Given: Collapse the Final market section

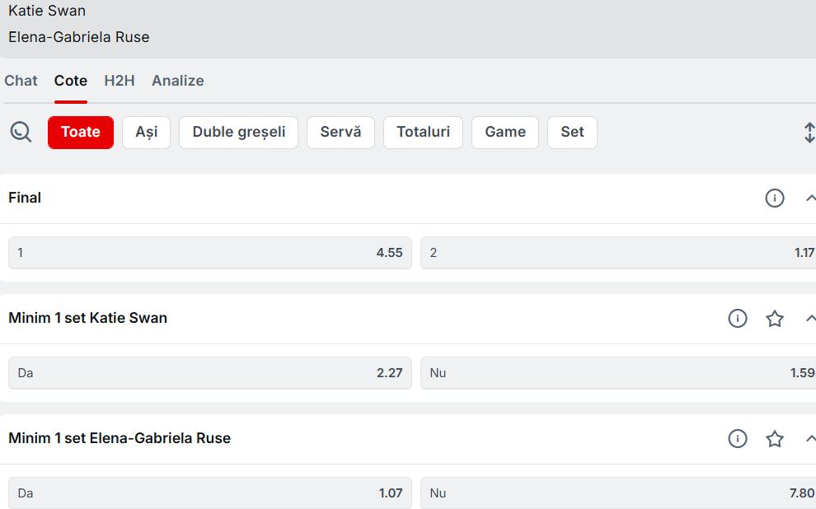Looking at the screenshot, I should (809, 198).
